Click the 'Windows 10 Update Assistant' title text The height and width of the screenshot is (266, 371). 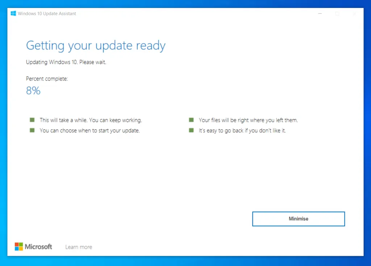47,14
